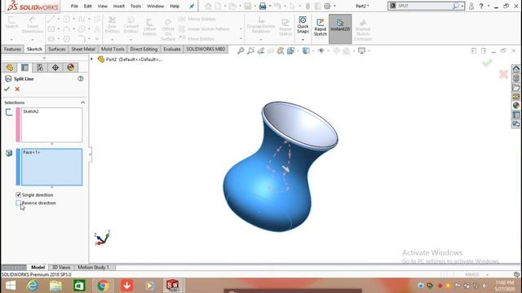Image resolution: width=522 pixels, height=293 pixels.
Task: Click Face<1> in faces selection box
Action: (x=31, y=152)
